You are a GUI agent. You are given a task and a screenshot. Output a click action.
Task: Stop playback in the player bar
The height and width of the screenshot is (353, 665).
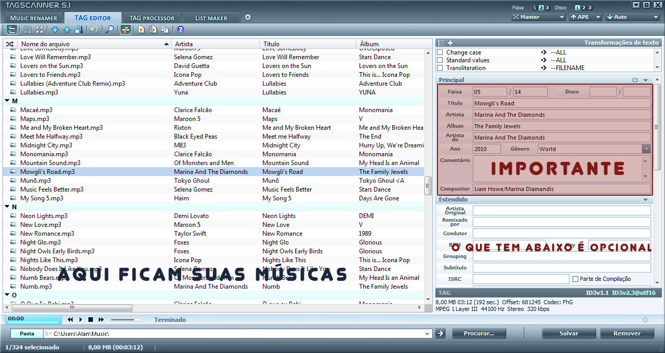pyautogui.click(x=90, y=320)
